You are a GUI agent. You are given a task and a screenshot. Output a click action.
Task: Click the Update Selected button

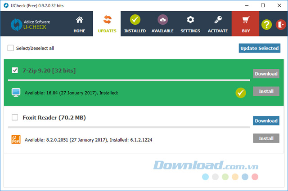pos(260,48)
